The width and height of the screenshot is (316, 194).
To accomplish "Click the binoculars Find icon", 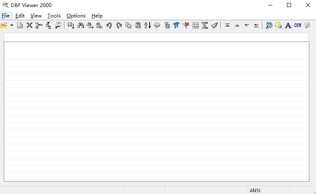I will tap(81, 25).
